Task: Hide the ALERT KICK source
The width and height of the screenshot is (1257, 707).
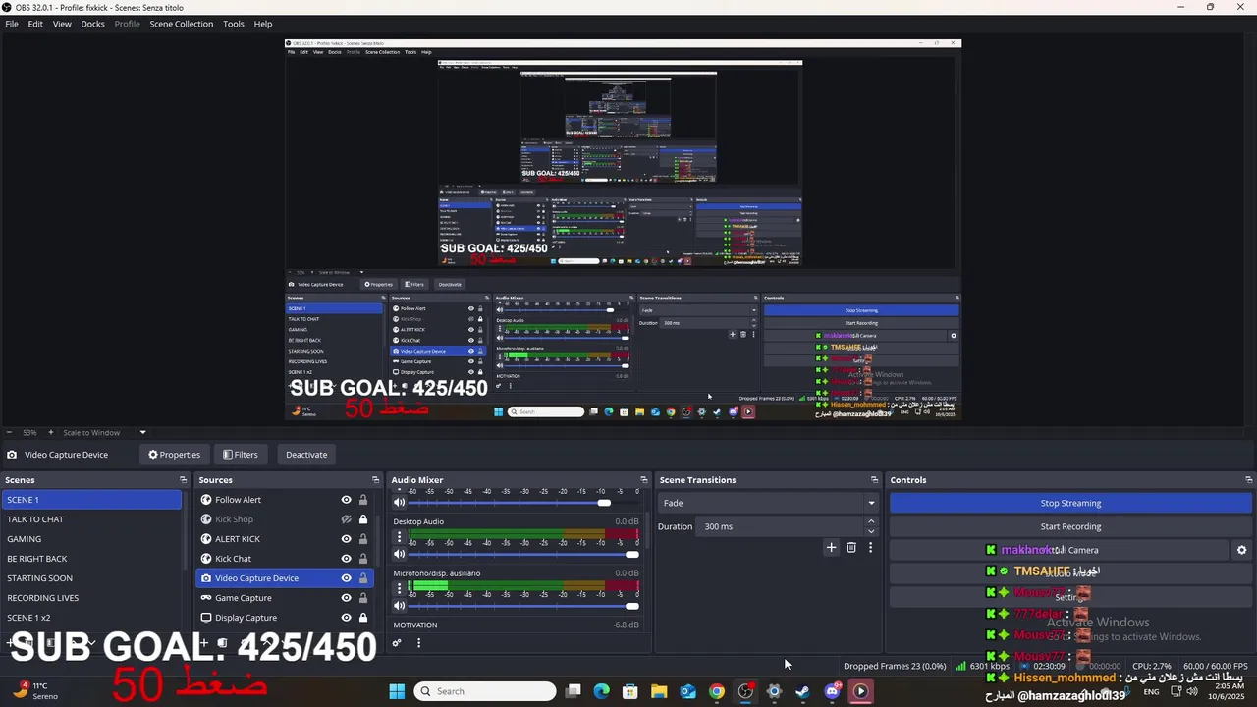Action: point(346,539)
